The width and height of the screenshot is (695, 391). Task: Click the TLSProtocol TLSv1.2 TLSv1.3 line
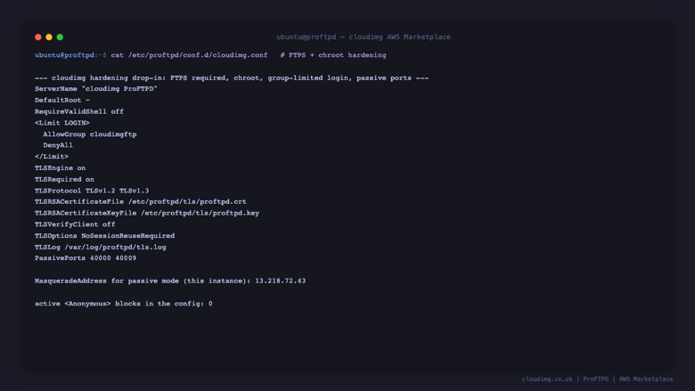pos(92,191)
